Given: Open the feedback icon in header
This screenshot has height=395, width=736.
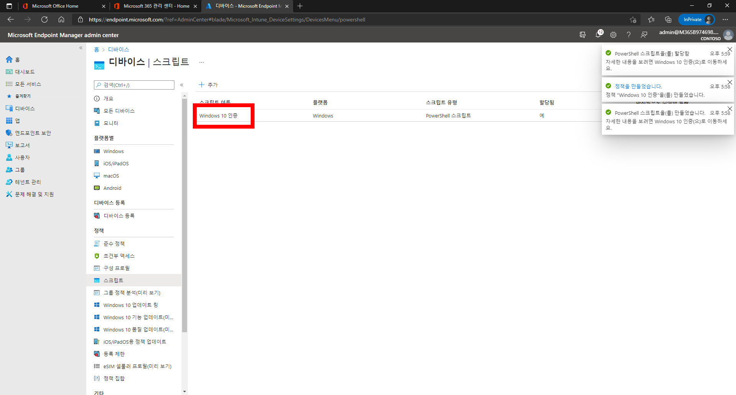Looking at the screenshot, I should (x=644, y=35).
